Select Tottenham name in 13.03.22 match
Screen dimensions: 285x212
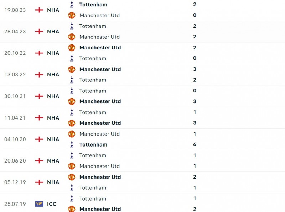[93, 80]
